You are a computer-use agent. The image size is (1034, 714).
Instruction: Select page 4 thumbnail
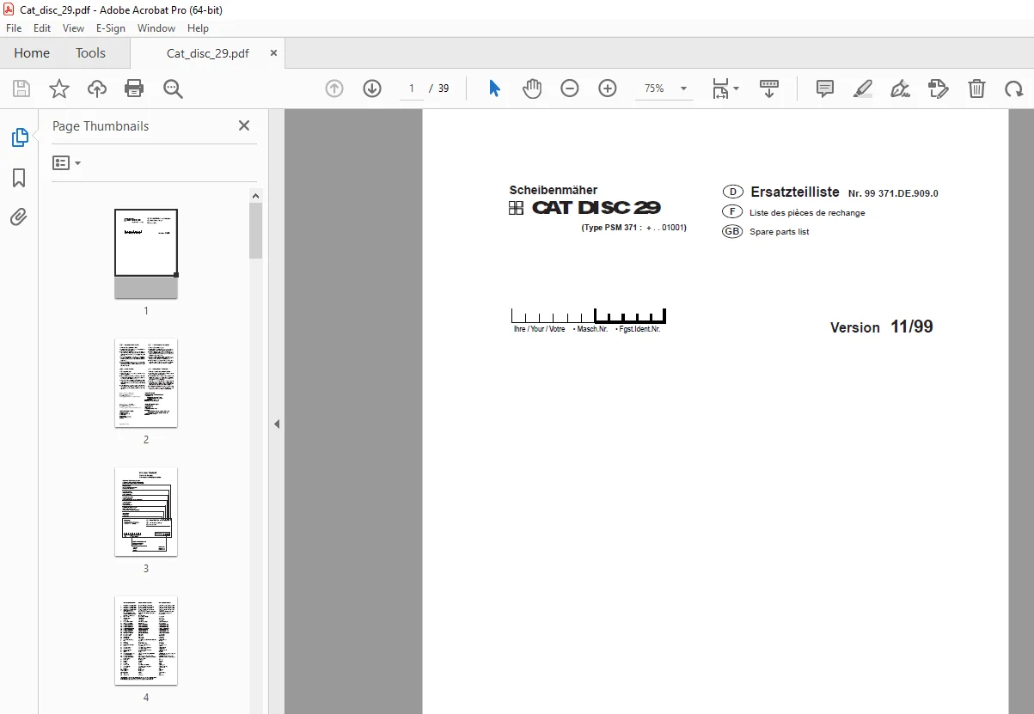pyautogui.click(x=146, y=640)
